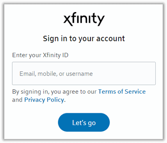Screen dimensions: 167x143
Task: Click the letter x in xfinity logo
Action: (x=68, y=21)
